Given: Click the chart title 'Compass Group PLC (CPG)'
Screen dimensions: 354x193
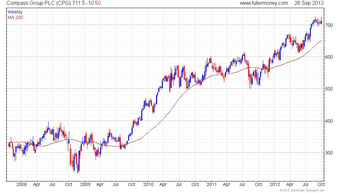Looking at the screenshot, I should (x=39, y=3).
